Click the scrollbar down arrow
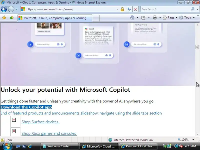The image size is (200, 150). pyautogui.click(x=197, y=134)
